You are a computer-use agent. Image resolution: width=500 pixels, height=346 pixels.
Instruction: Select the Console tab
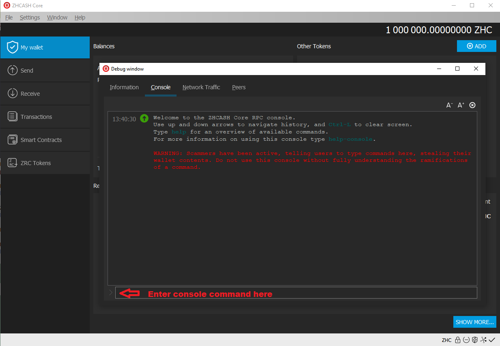pos(161,87)
